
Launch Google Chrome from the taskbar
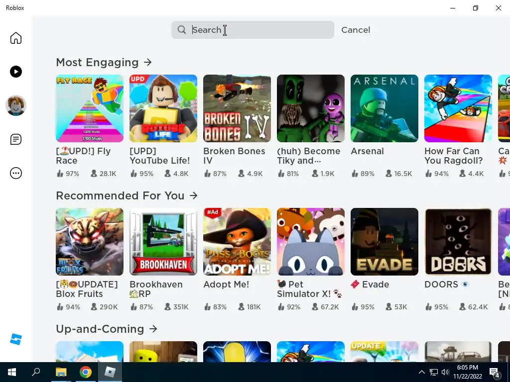click(x=85, y=372)
